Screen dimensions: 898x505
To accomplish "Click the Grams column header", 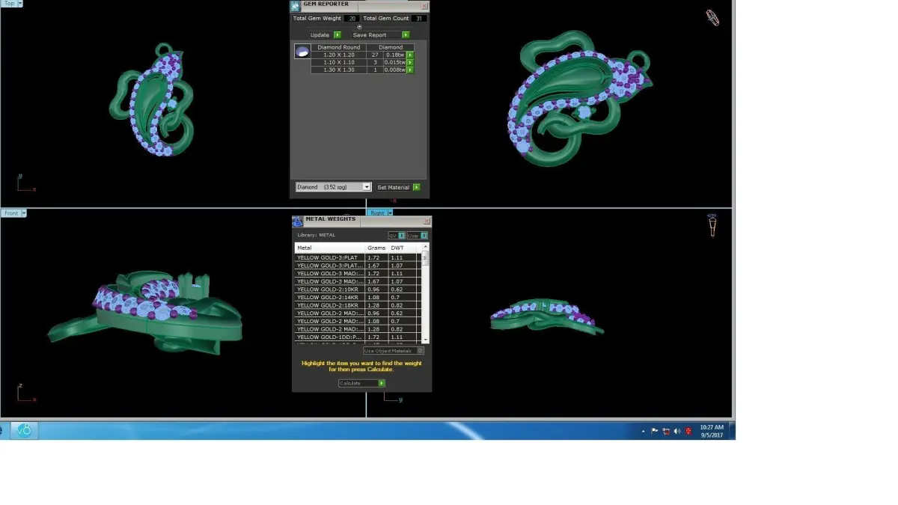I will (x=377, y=248).
